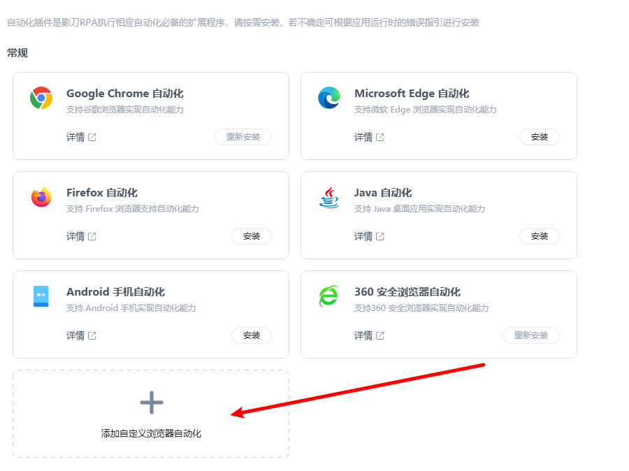Click the Google Chrome logo icon
The height and width of the screenshot is (471, 629).
41,99
